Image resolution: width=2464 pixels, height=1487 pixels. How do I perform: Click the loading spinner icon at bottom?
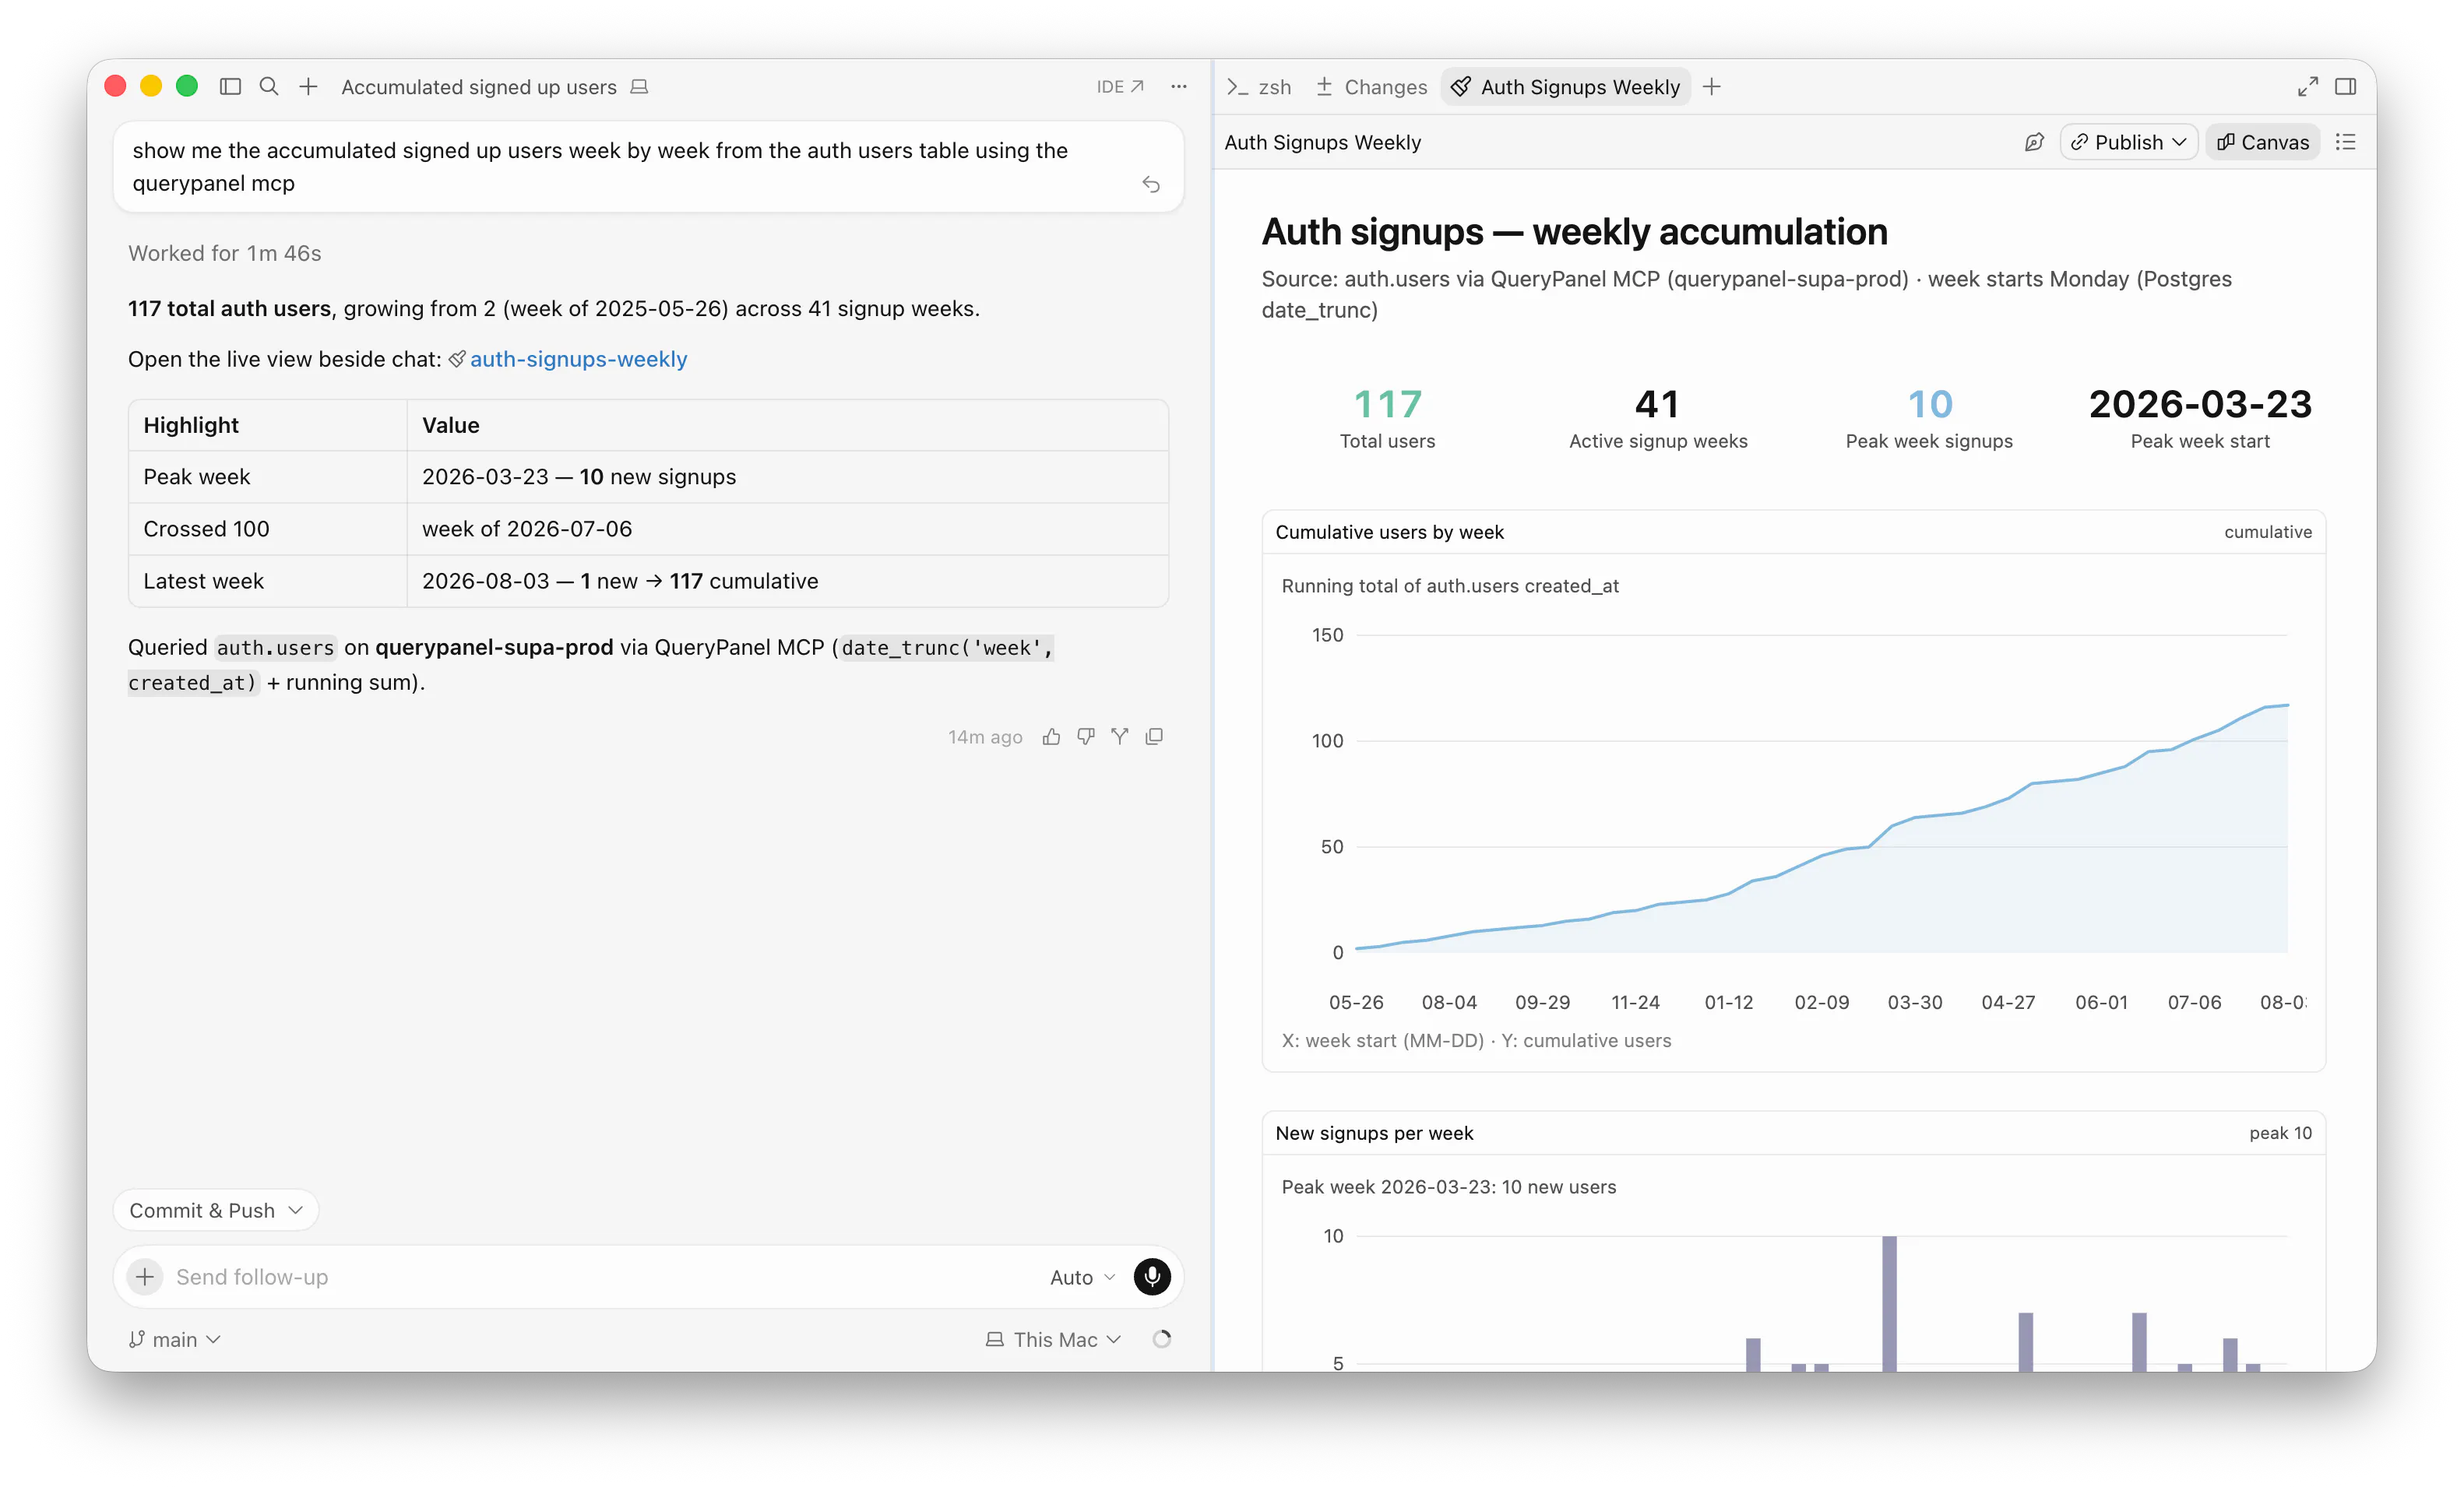pyautogui.click(x=1161, y=1339)
